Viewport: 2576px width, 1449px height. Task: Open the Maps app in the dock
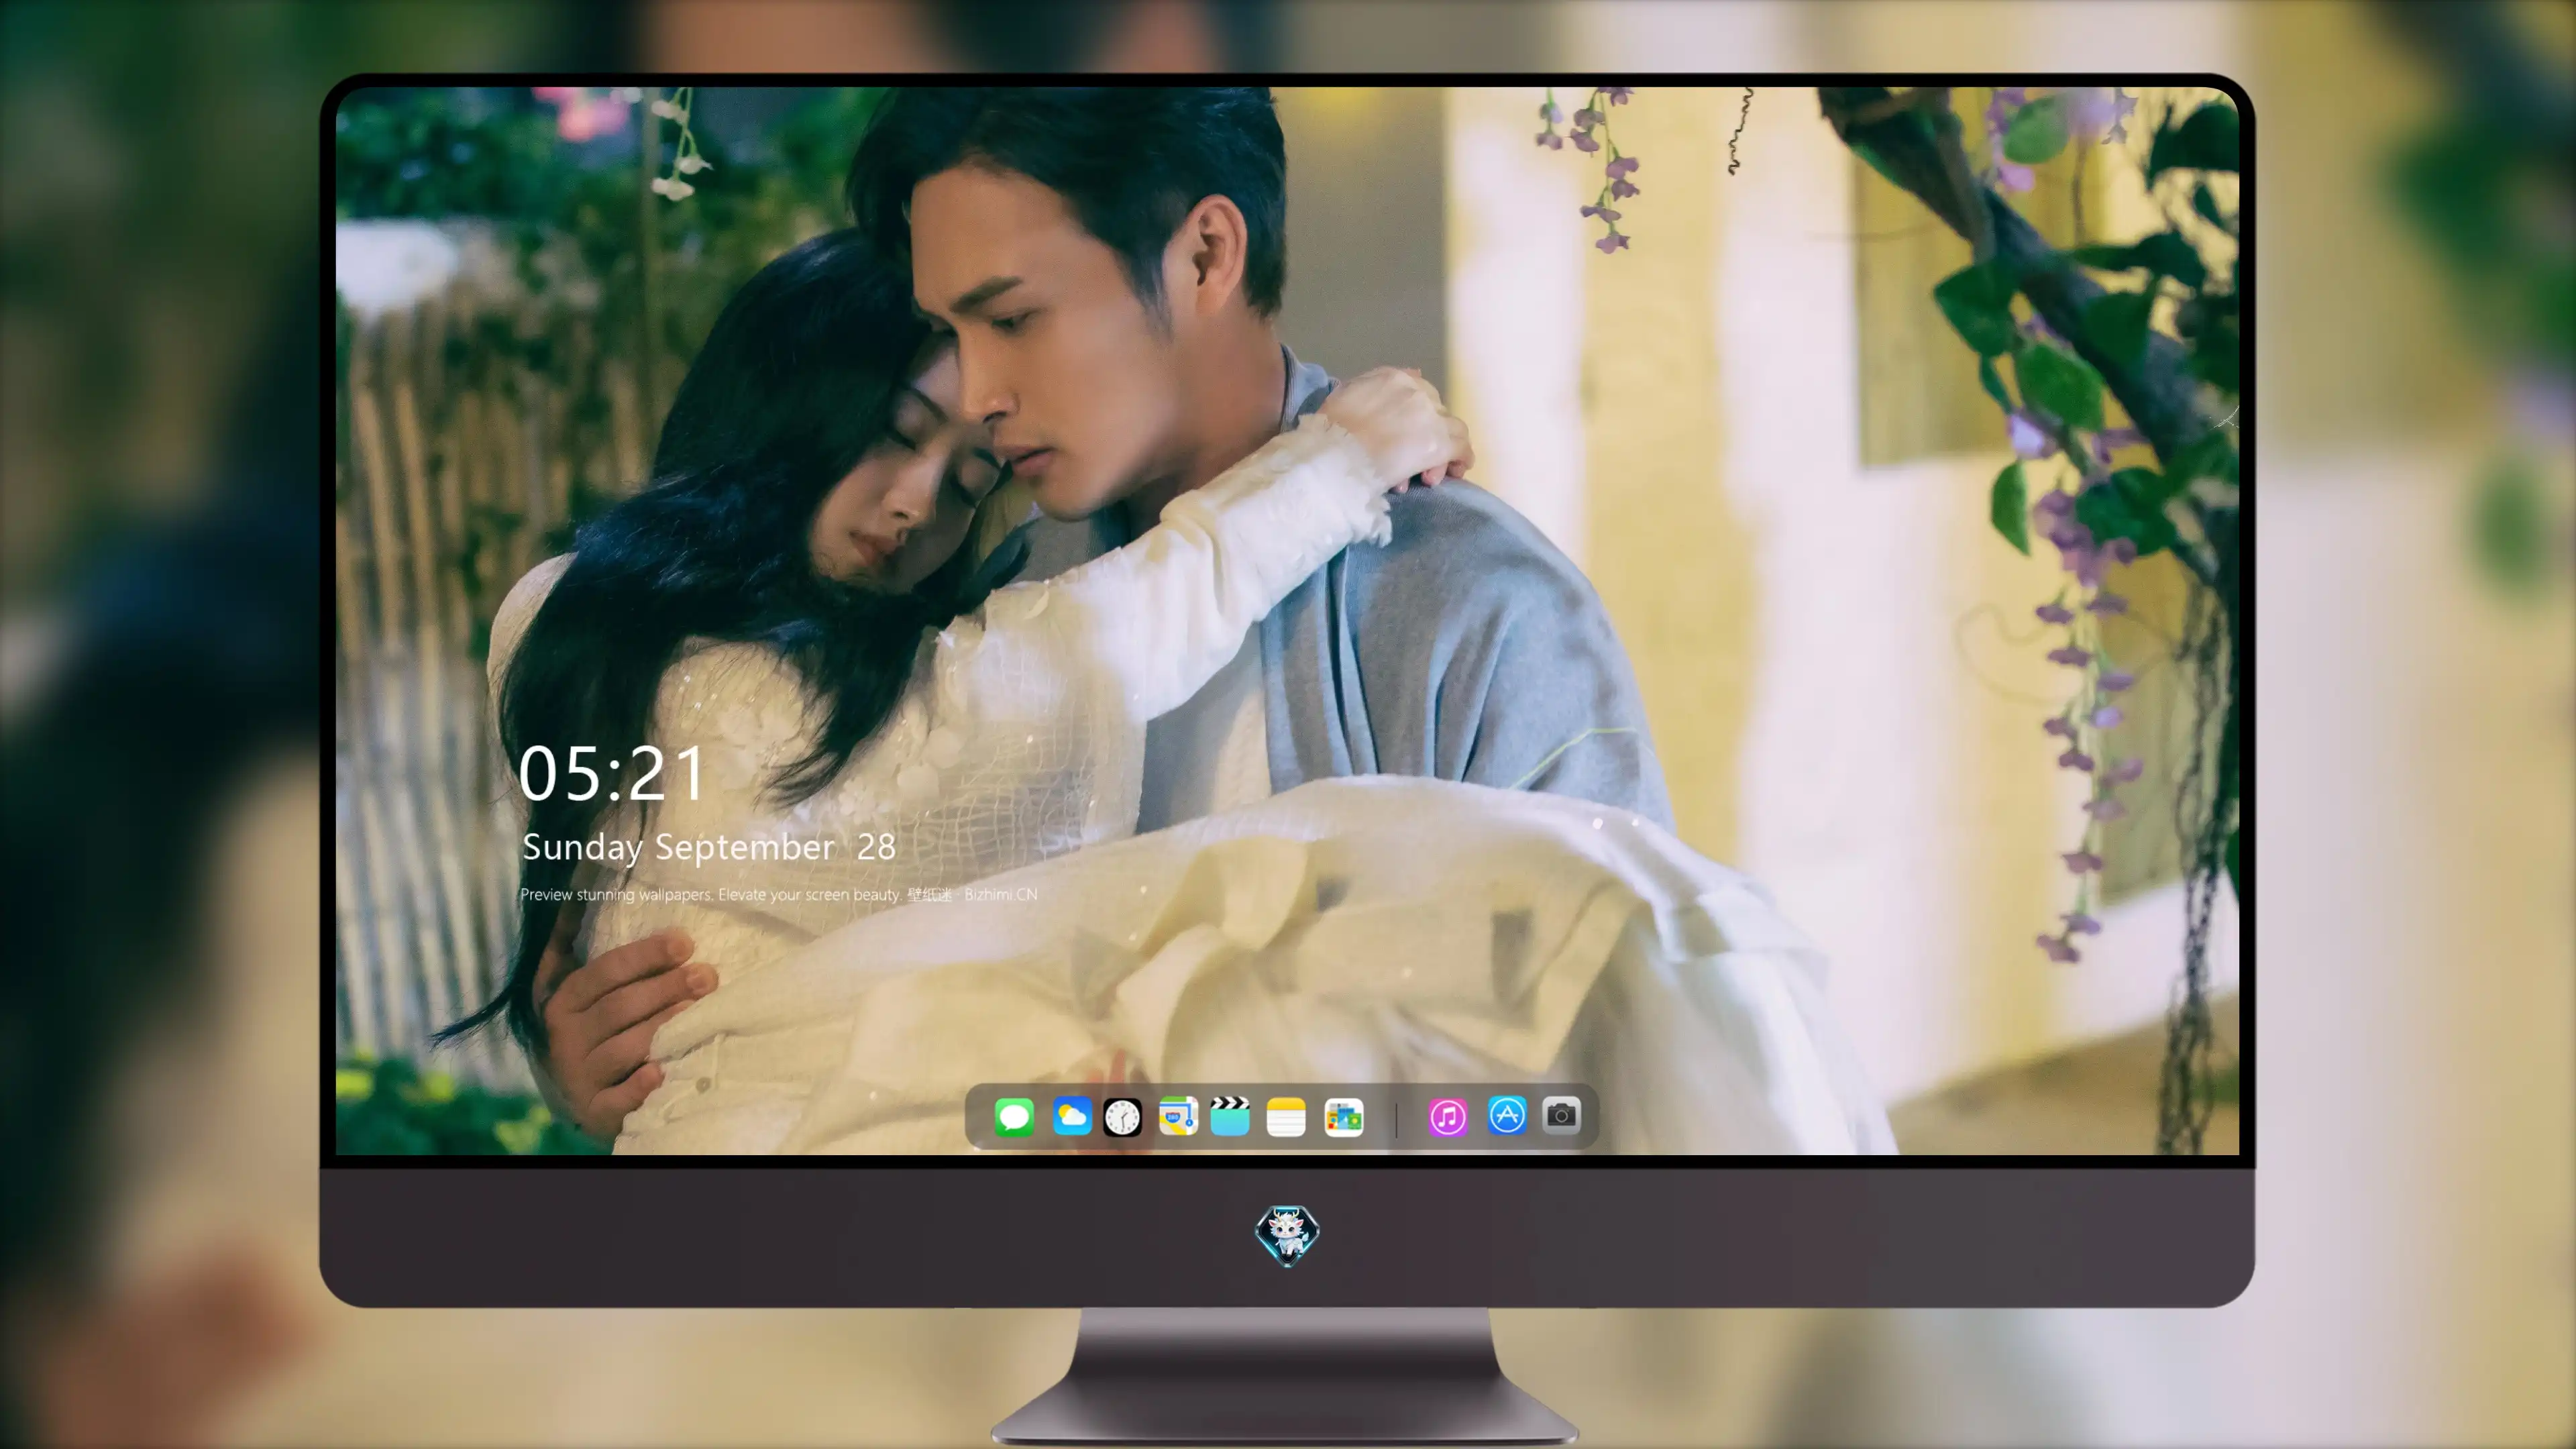(1178, 1116)
